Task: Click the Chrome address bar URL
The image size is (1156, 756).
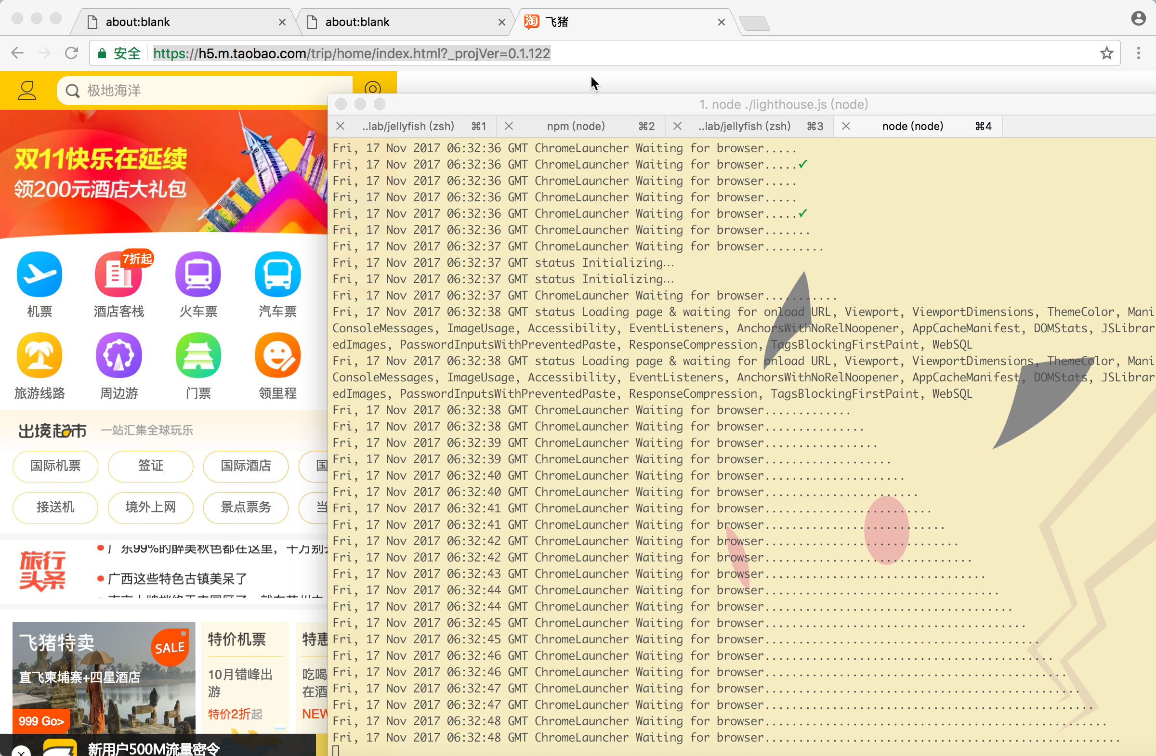Action: pyautogui.click(x=352, y=53)
